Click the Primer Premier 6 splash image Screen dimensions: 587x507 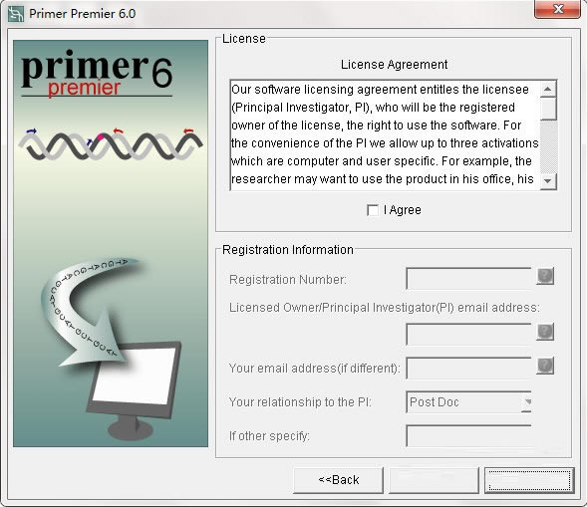point(111,243)
